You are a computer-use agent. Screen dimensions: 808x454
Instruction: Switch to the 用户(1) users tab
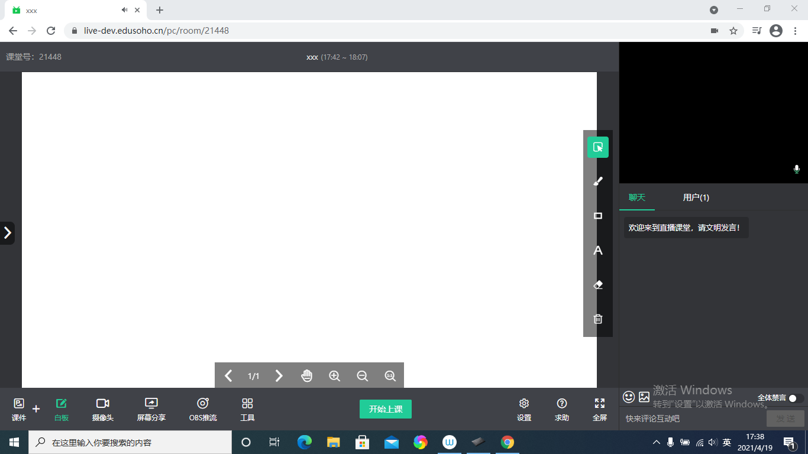[696, 197]
